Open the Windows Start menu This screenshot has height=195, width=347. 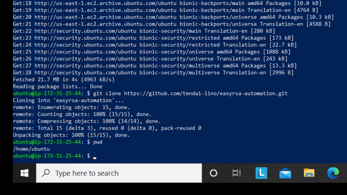(x=24, y=173)
